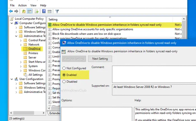196x121 pixels.
Task: Expand the Network tree node
Action: click(21, 45)
